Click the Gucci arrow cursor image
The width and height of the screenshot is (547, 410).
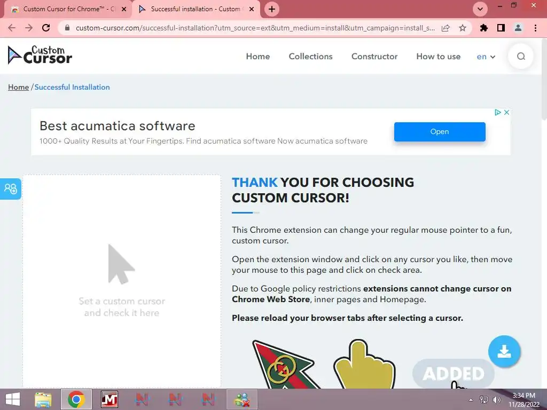point(286,364)
